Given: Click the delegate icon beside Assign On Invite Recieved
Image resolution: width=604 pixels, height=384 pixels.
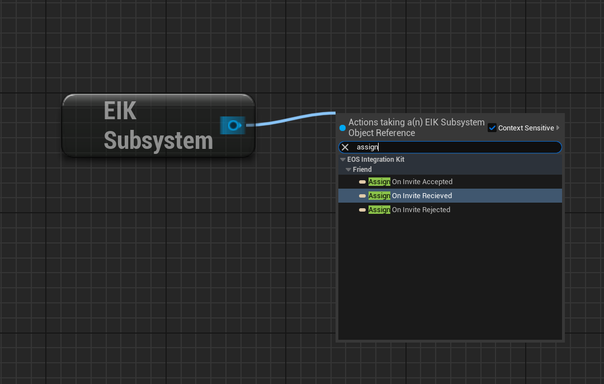Looking at the screenshot, I should 362,196.
